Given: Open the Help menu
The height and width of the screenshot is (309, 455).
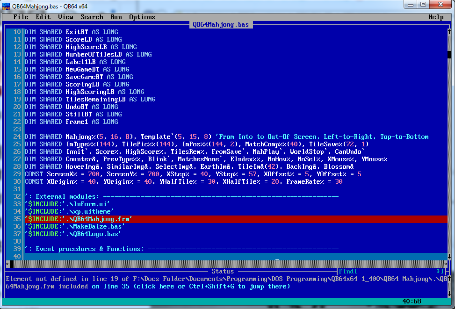Looking at the screenshot, I should [436, 17].
